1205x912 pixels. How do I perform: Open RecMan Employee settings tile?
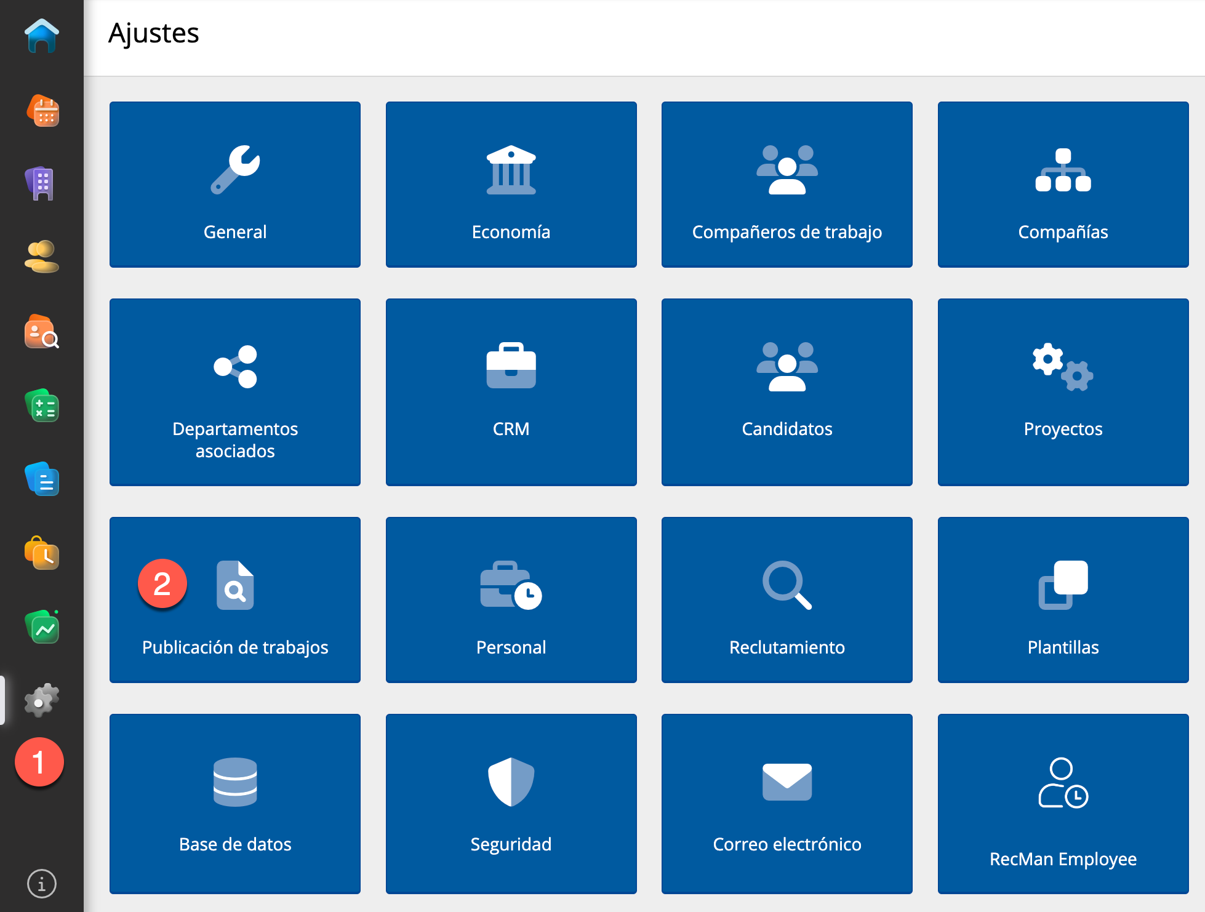pos(1063,803)
